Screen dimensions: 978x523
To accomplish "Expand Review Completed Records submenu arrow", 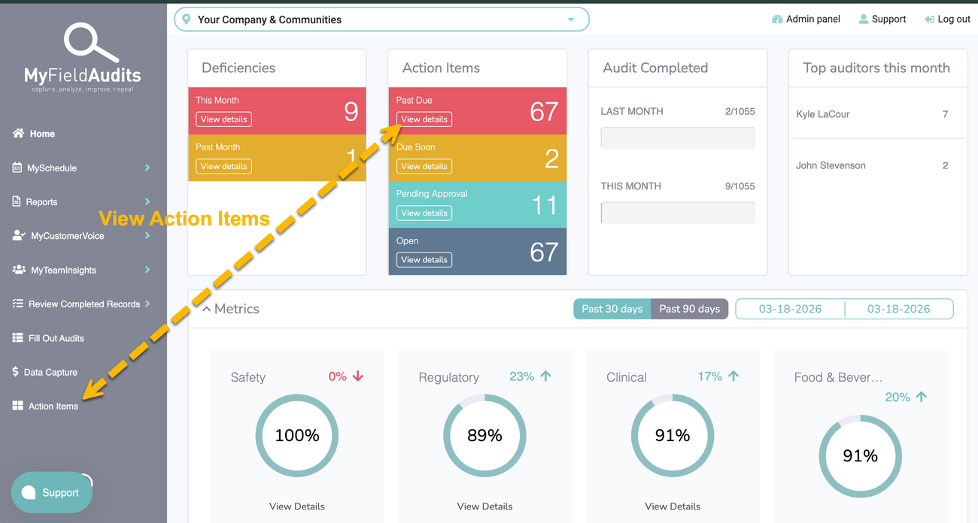I will [147, 304].
